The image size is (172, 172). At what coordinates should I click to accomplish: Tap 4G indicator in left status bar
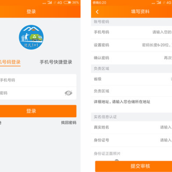(60, 2)
